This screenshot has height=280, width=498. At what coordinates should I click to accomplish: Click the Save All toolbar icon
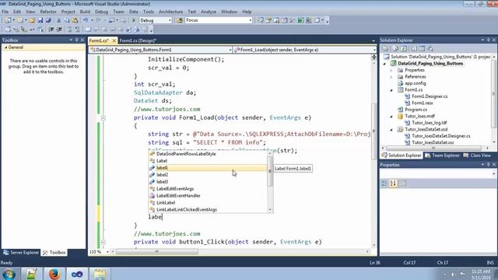click(x=48, y=20)
